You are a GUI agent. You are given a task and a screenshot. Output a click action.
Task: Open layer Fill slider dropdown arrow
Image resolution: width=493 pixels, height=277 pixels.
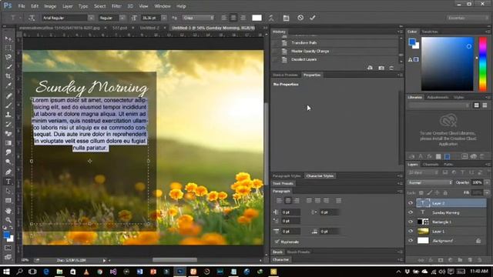pos(487,192)
